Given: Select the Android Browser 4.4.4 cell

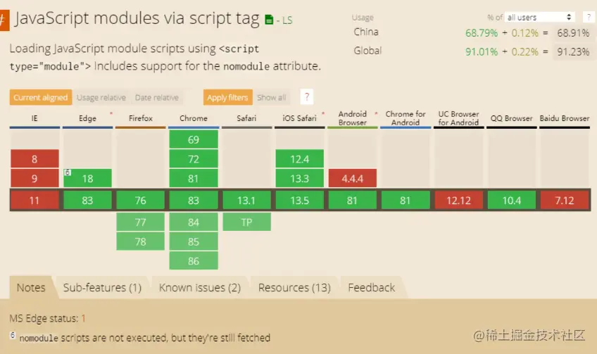Looking at the screenshot, I should click(x=353, y=178).
